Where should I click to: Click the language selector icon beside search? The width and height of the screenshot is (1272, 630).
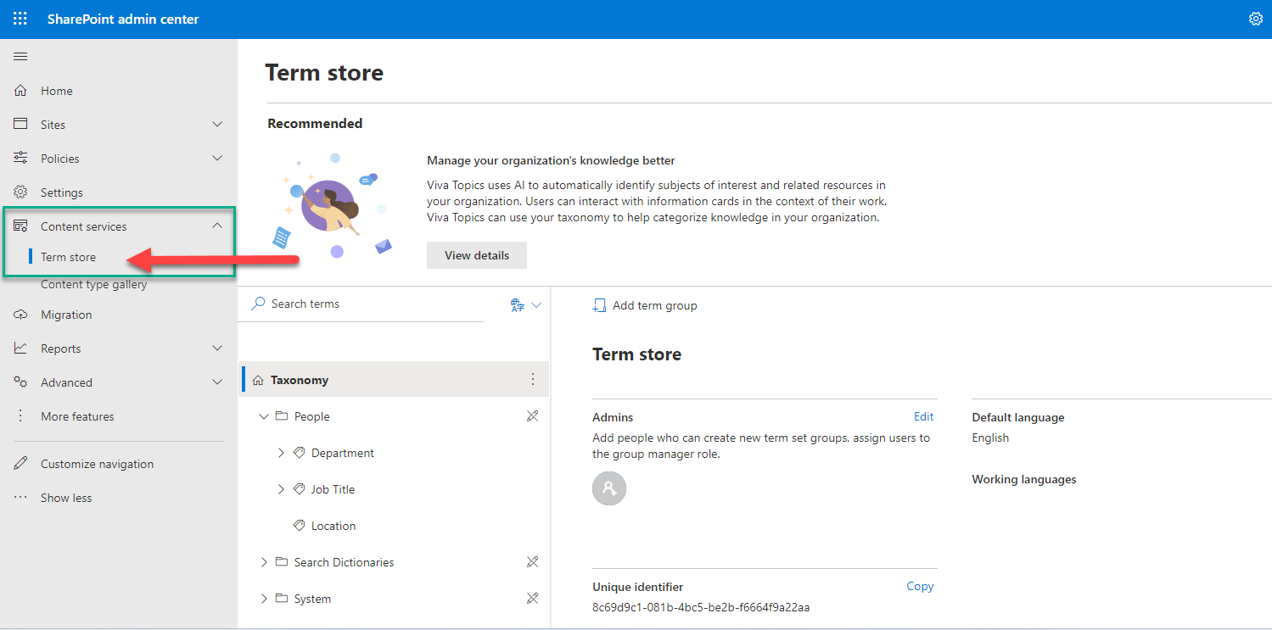point(525,305)
